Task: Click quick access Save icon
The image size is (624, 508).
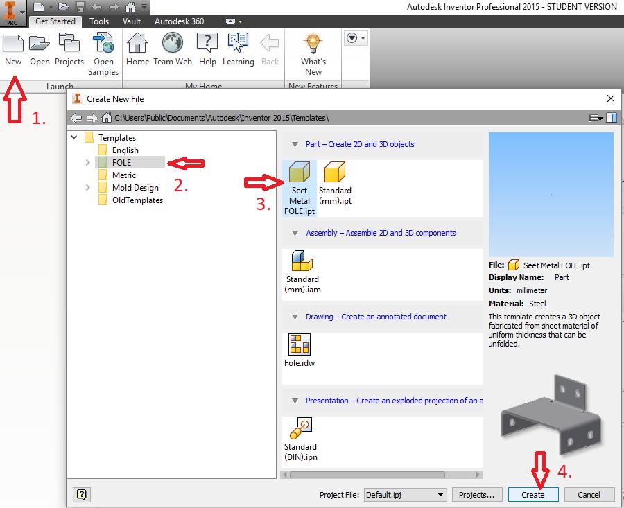Action: point(80,7)
